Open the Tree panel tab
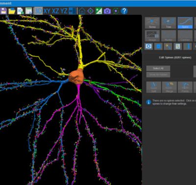The width and height of the screenshot is (196, 185). [x=169, y=23]
